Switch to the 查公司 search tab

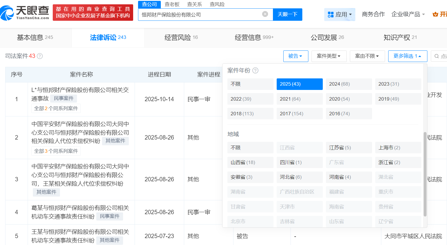point(150,4)
